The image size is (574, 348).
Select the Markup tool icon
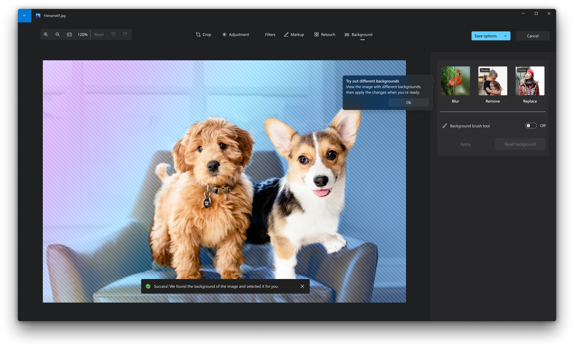[286, 34]
